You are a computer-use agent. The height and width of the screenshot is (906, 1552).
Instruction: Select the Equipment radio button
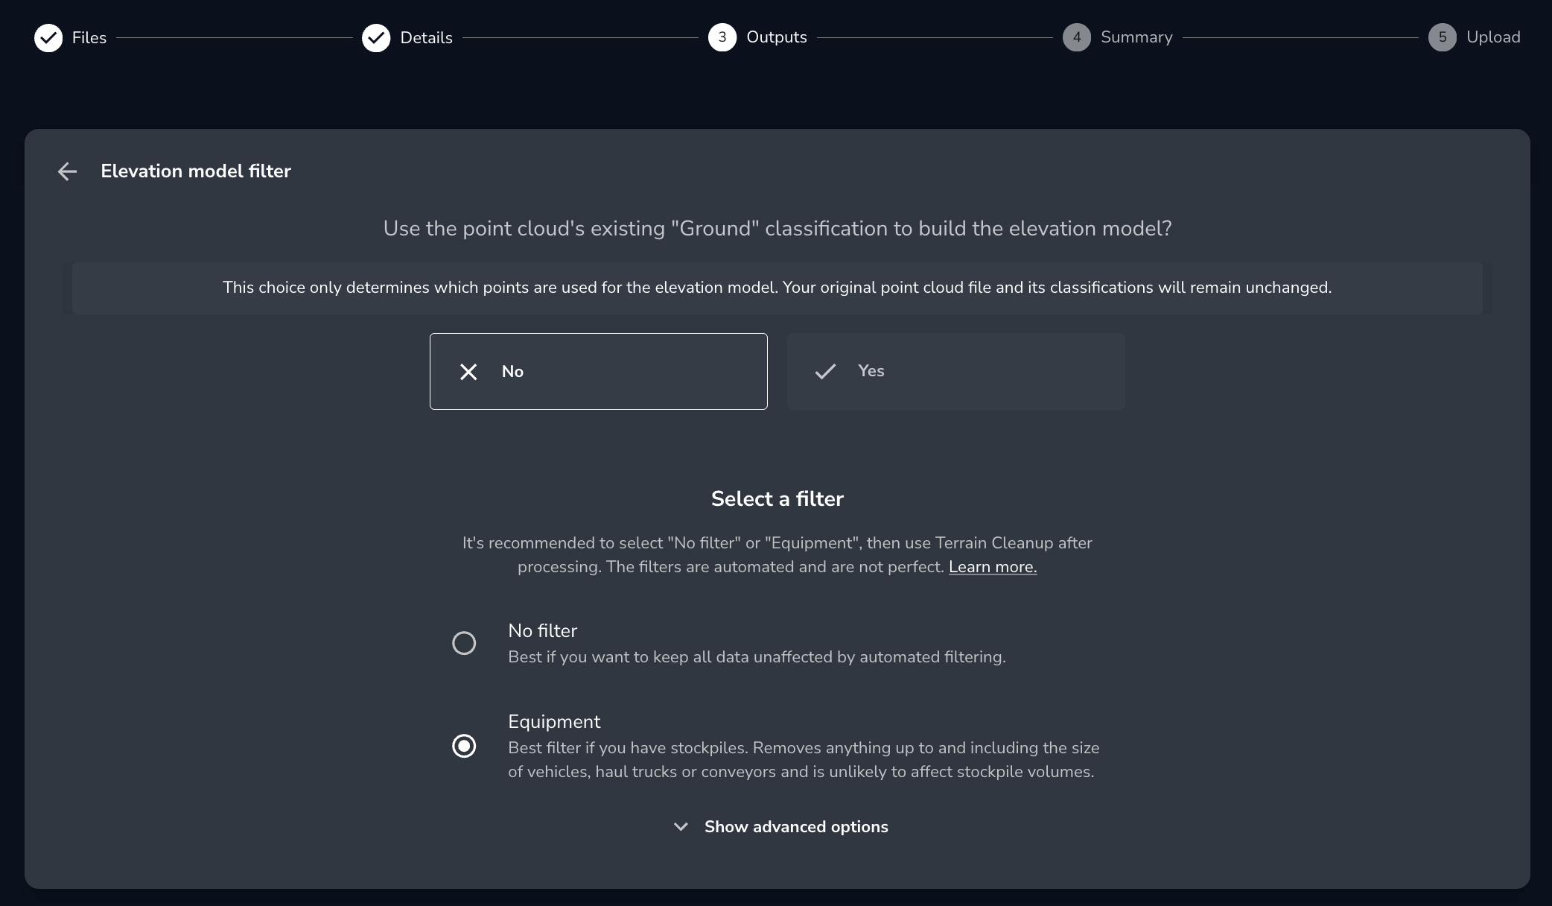click(x=464, y=746)
